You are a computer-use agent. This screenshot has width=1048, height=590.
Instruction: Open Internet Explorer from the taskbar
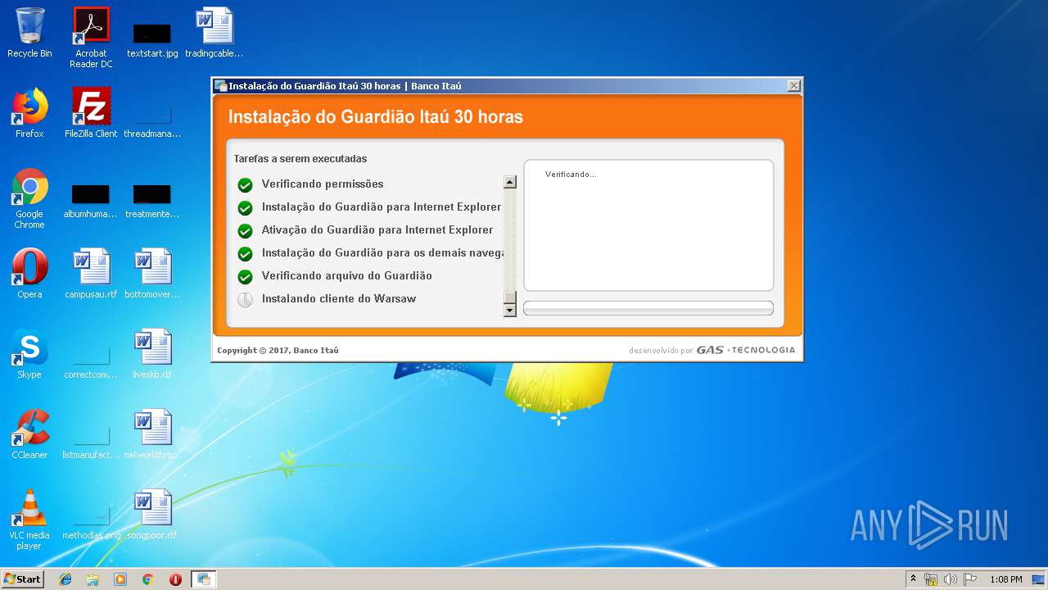[65, 579]
